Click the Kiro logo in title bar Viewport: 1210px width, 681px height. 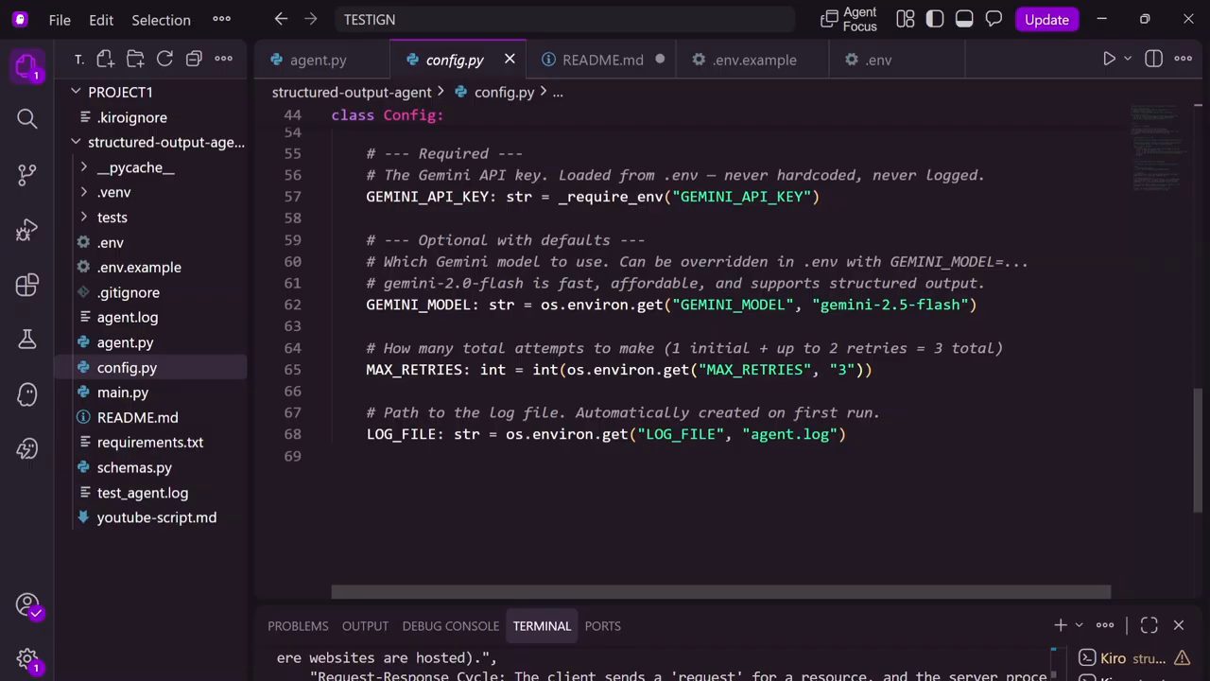pos(21,19)
